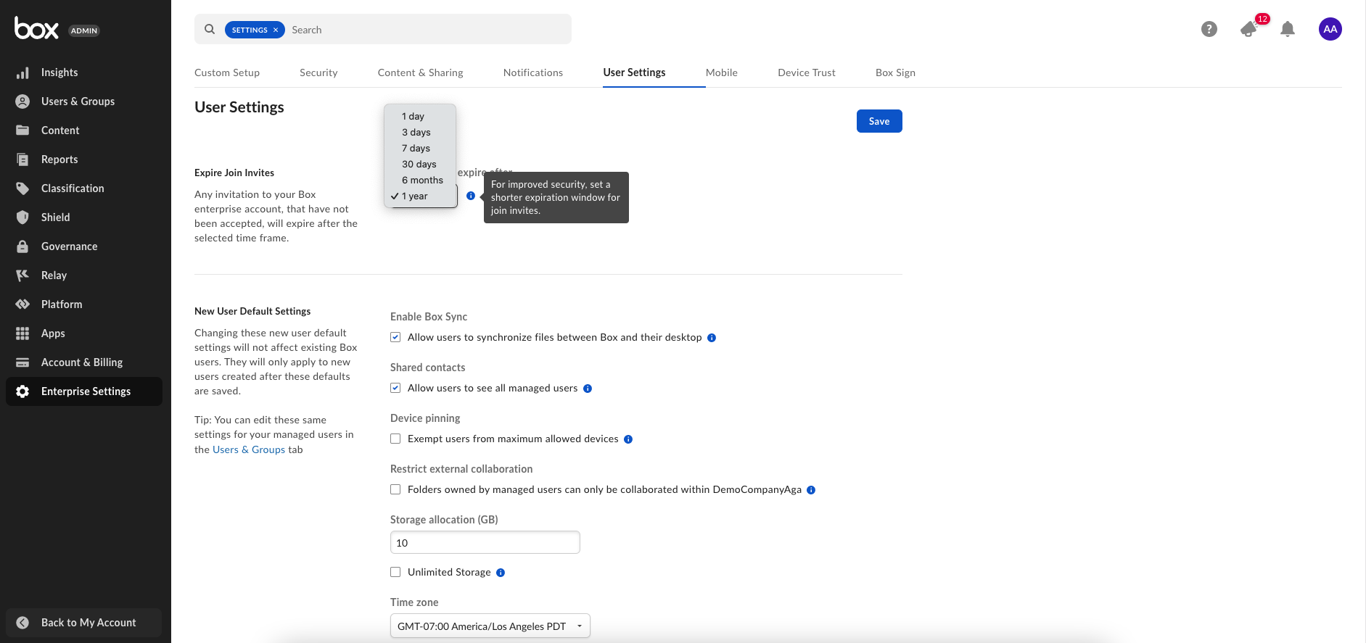Open the announcements megaphone icon

1248,29
